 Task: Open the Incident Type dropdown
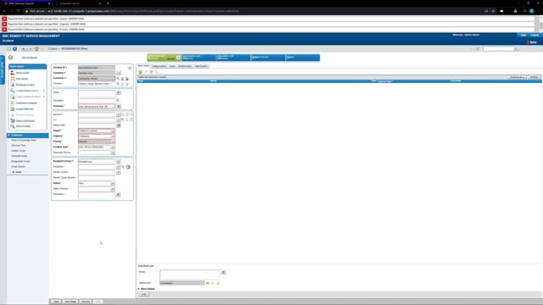click(x=113, y=147)
